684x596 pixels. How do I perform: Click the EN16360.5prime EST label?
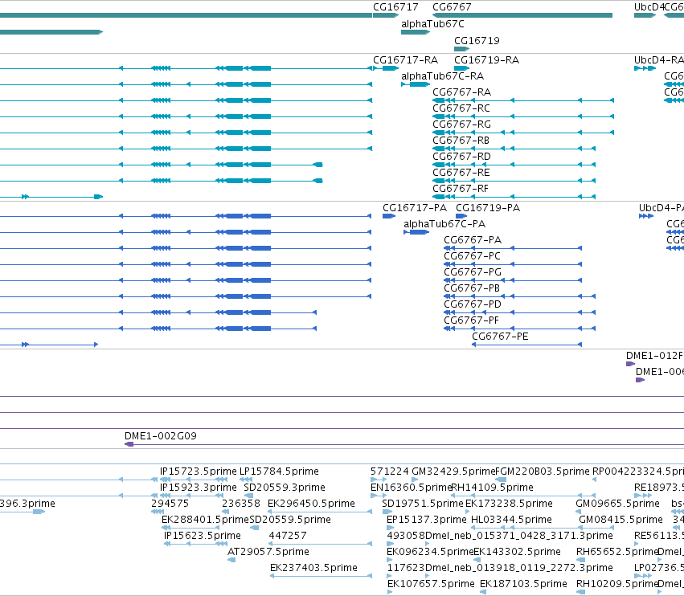point(411,488)
